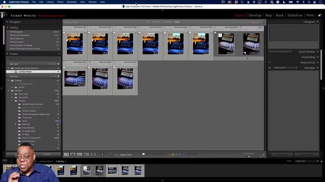
Task: Switch to the Develop module
Action: click(255, 15)
